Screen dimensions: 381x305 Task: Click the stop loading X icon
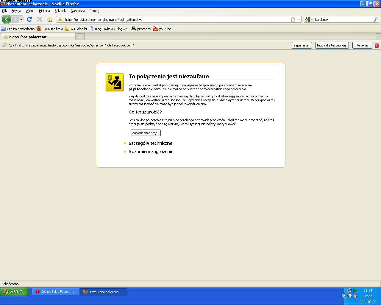(x=39, y=19)
